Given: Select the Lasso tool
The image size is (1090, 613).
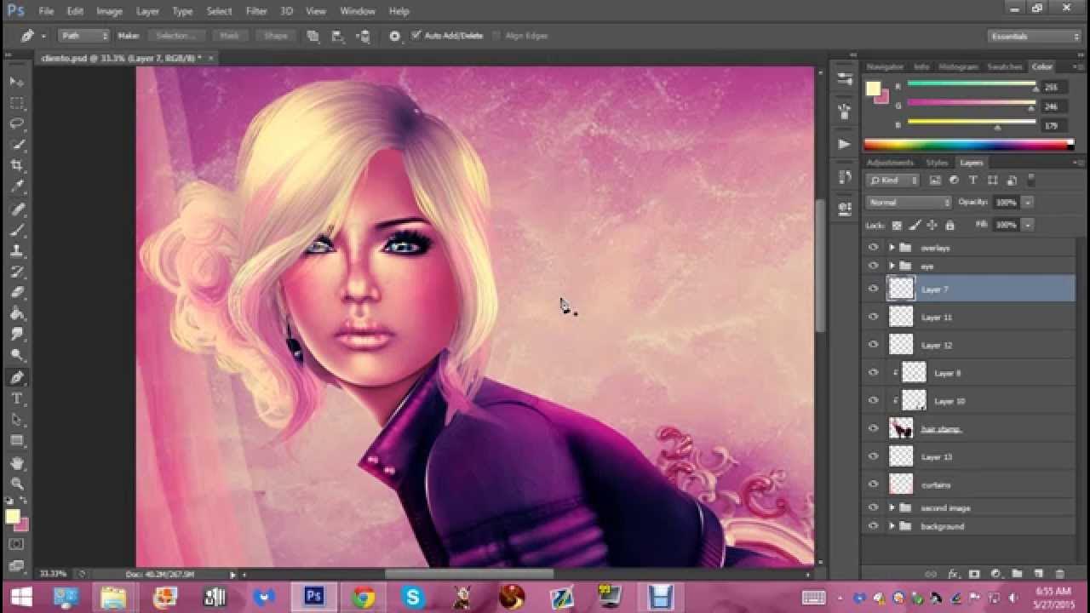Looking at the screenshot, I should (x=16, y=123).
